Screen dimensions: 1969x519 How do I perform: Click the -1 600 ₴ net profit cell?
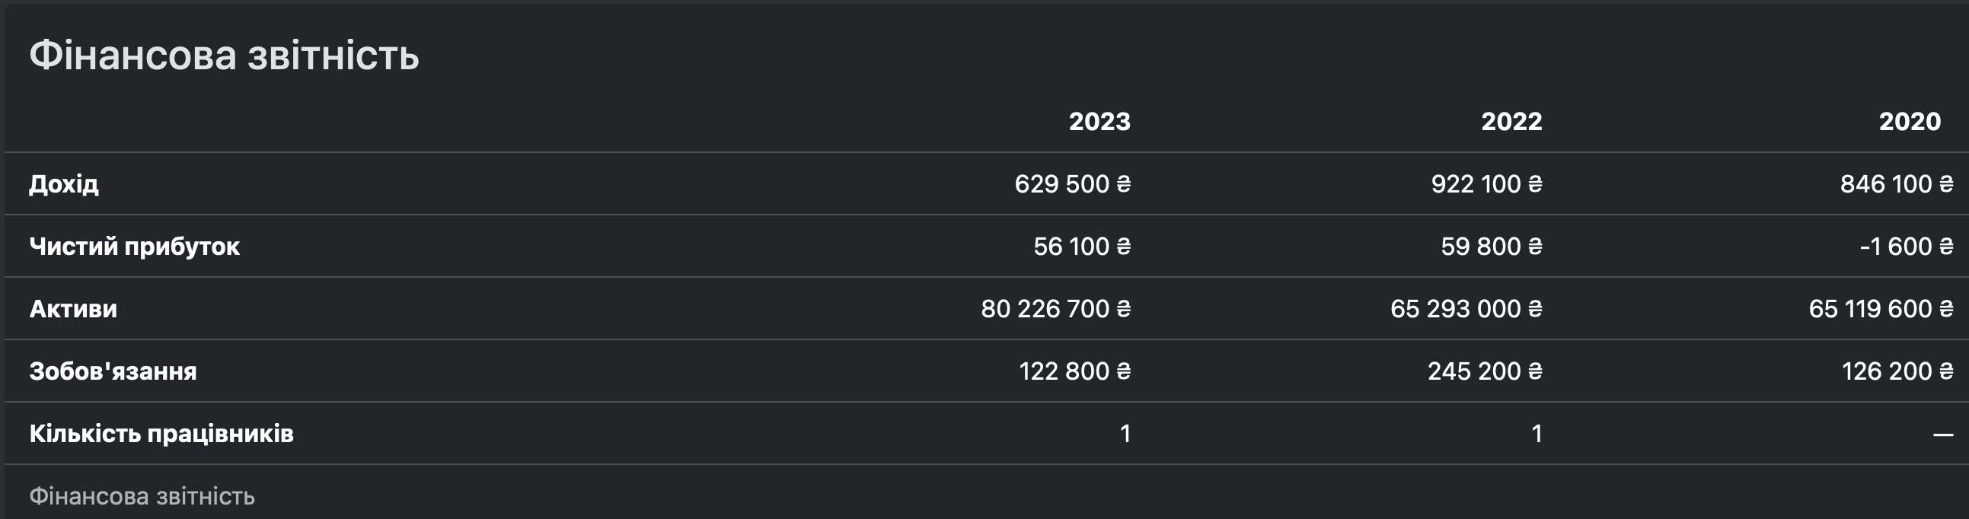click(x=1906, y=246)
